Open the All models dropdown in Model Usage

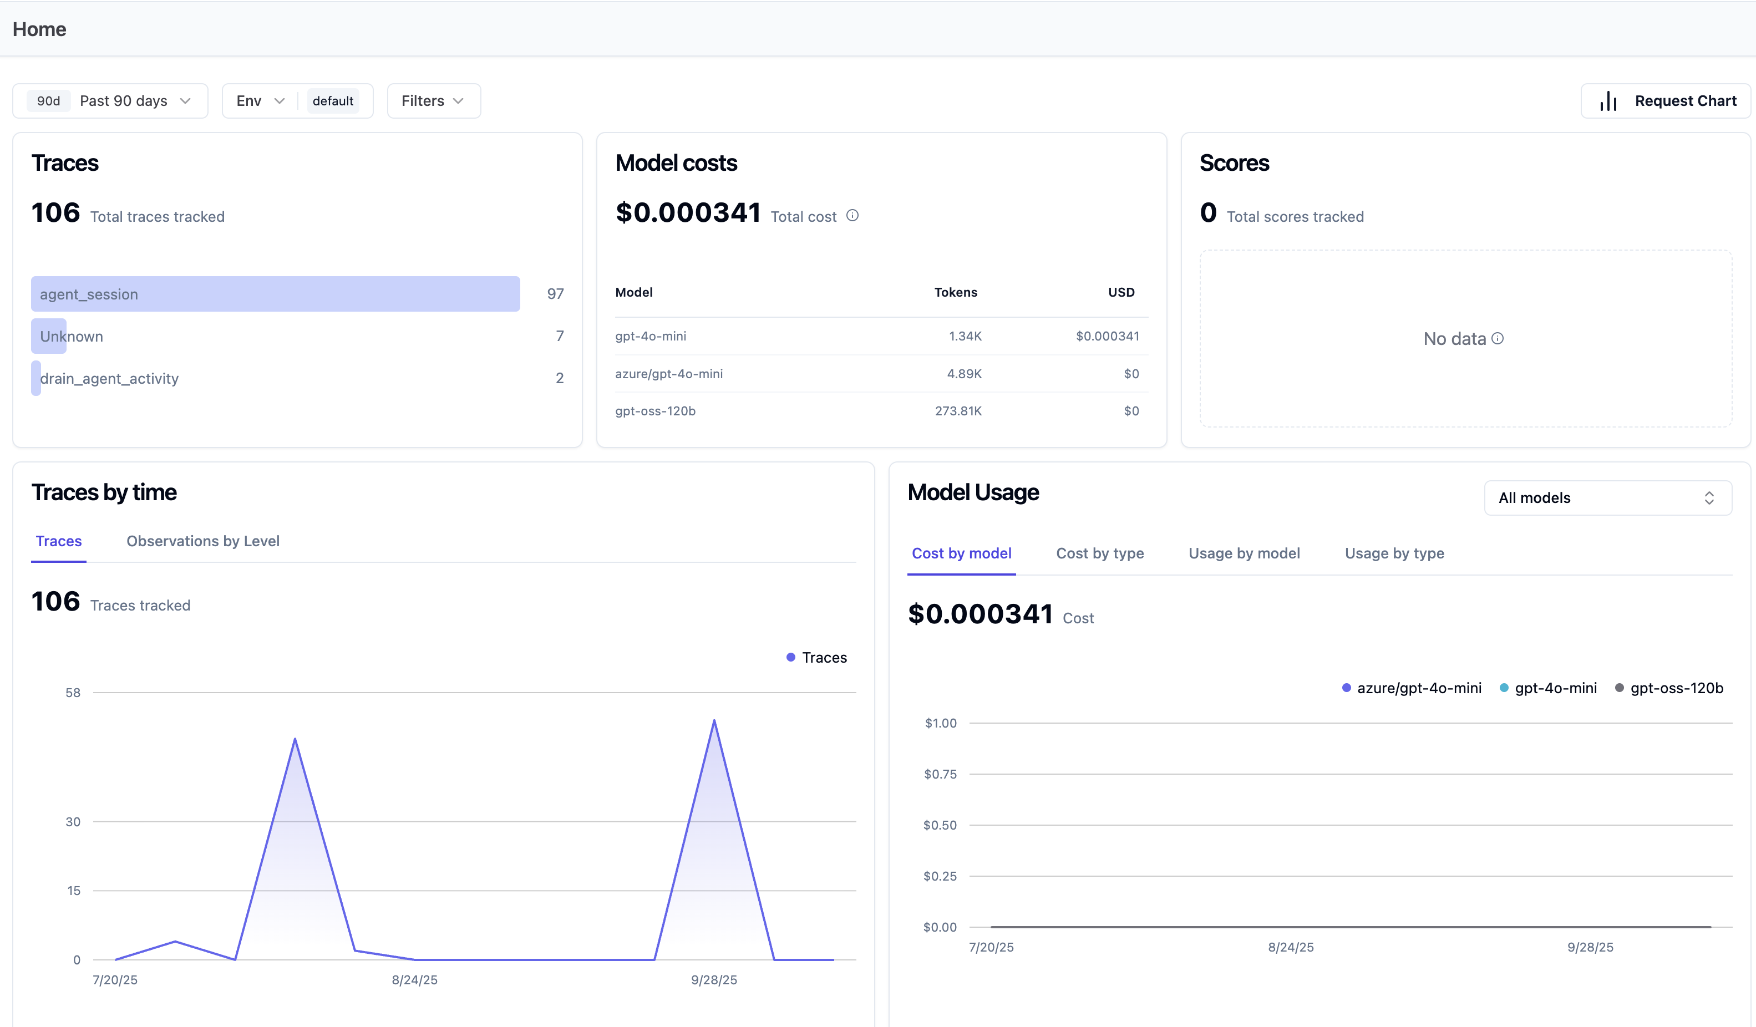(x=1607, y=497)
